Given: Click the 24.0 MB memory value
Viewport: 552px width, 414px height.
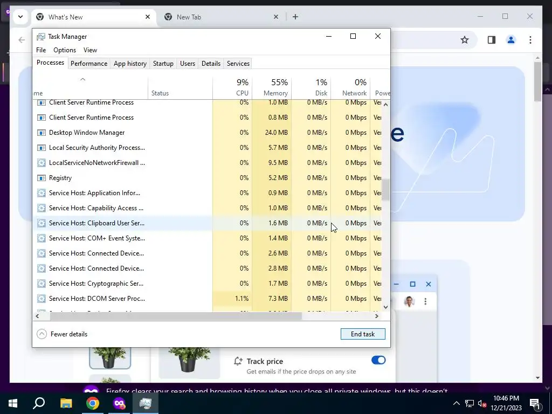Looking at the screenshot, I should pos(277,133).
